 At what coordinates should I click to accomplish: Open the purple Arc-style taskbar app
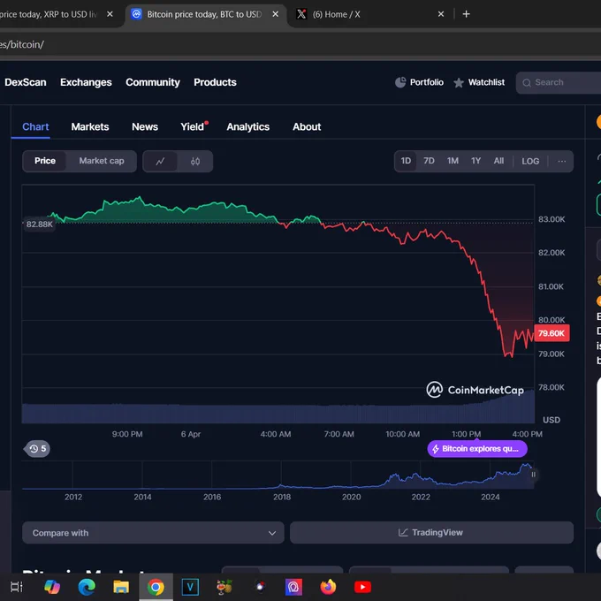point(293,587)
